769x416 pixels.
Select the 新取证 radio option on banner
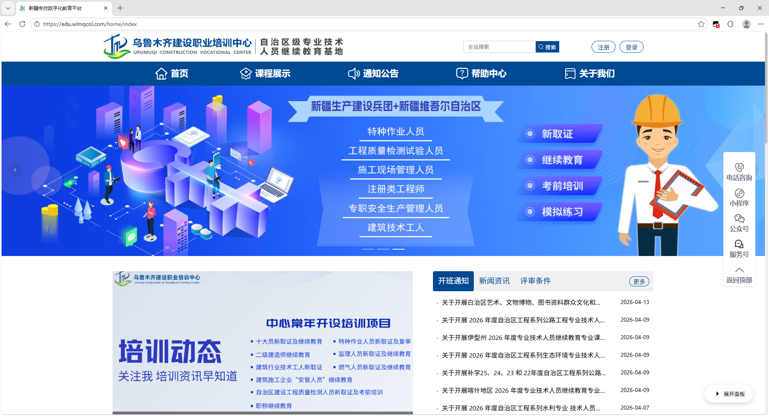tap(530, 134)
